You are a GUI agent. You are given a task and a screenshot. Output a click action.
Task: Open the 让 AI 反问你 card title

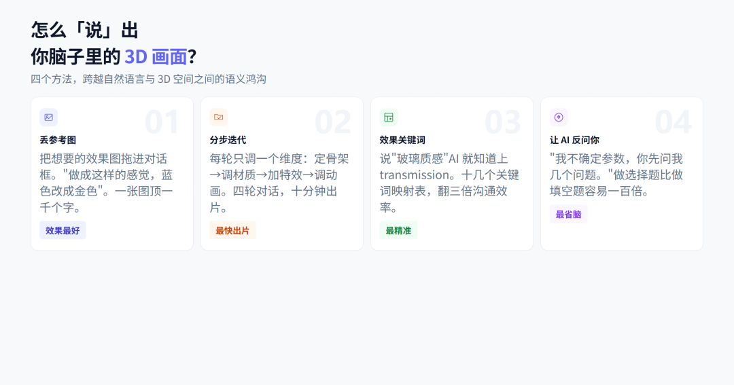click(x=574, y=140)
